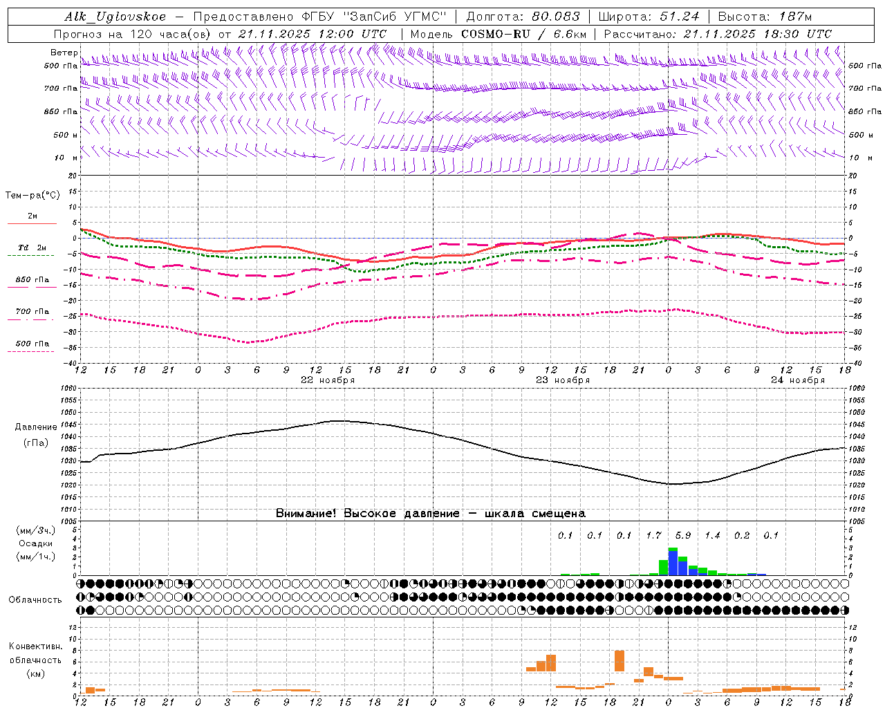Click the 850 гПа temperature legend label

(x=32, y=280)
